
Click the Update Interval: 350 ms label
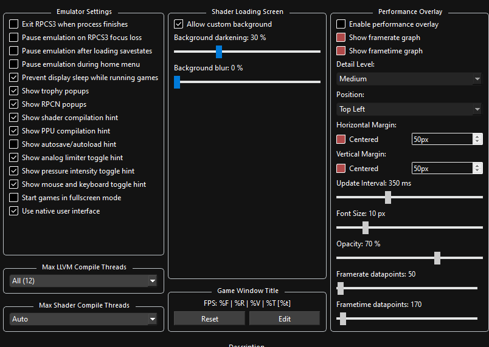tap(373, 183)
